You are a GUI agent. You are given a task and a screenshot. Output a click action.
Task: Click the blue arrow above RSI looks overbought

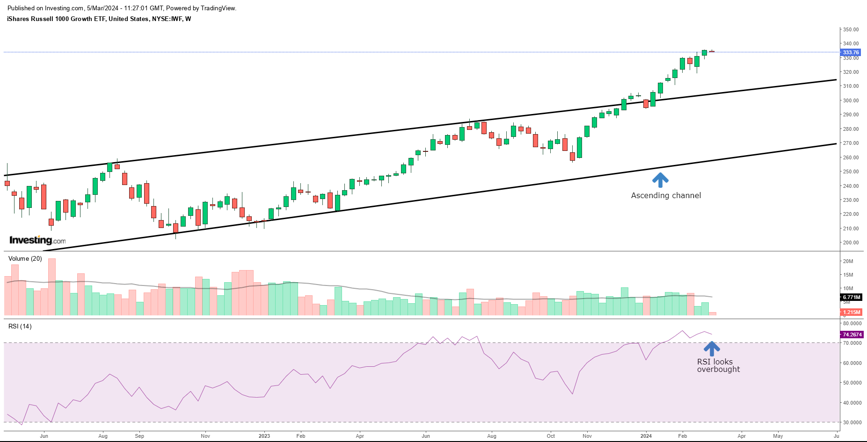[713, 348]
